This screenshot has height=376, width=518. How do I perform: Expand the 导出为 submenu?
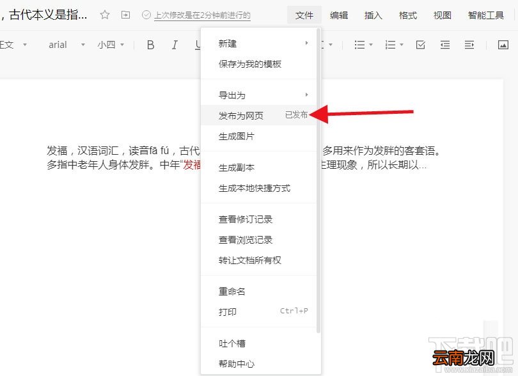click(x=258, y=95)
